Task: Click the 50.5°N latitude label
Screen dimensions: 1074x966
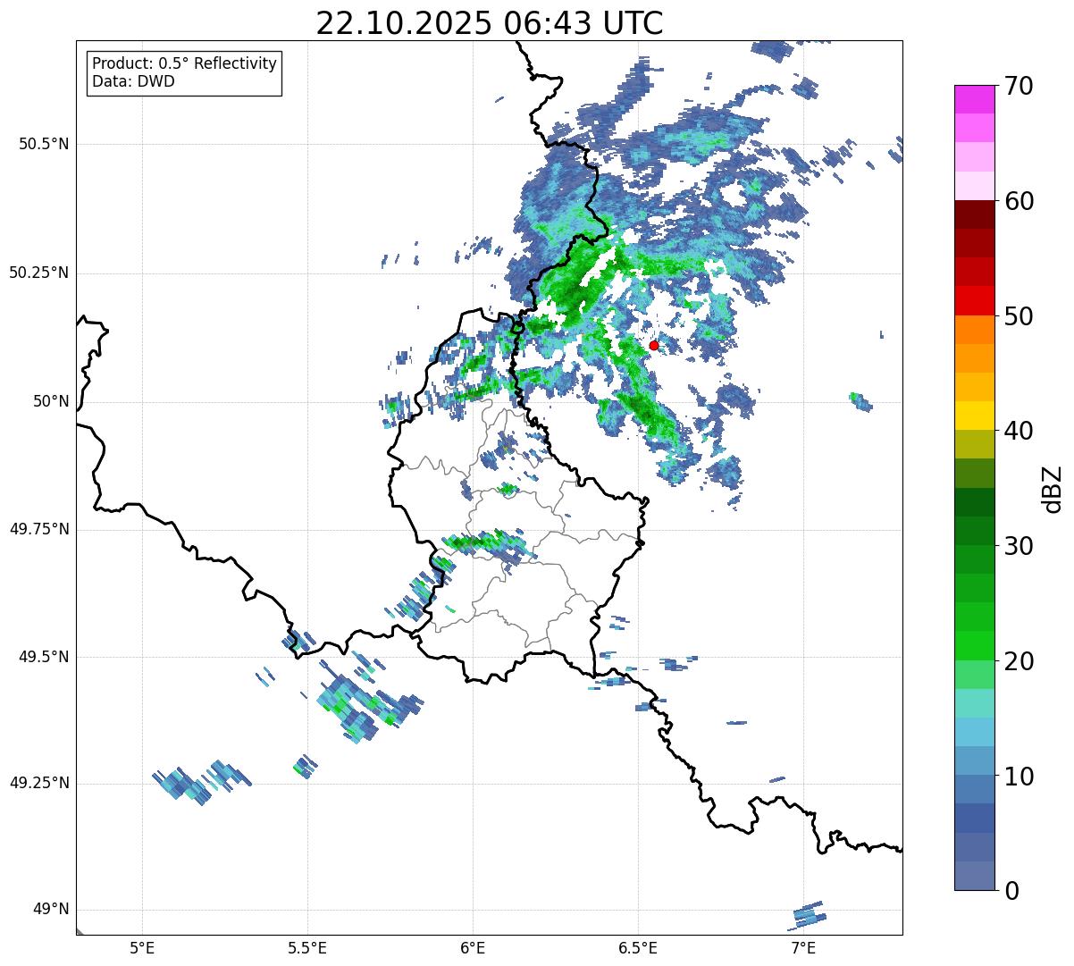Action: pos(44,144)
